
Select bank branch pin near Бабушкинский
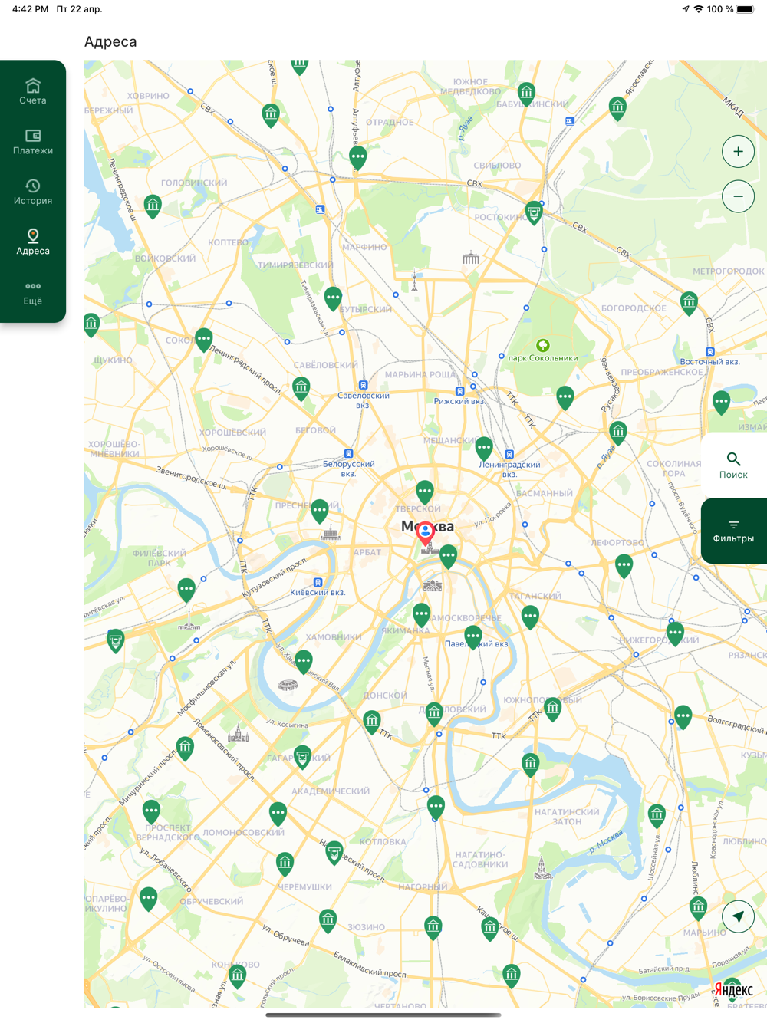coord(526,94)
